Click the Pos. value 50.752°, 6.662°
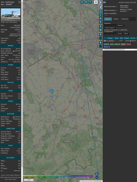Viewport: 137px width, 182px height. (14, 59)
